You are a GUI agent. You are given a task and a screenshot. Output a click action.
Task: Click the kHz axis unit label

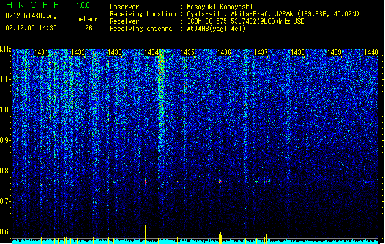[x=6, y=49]
